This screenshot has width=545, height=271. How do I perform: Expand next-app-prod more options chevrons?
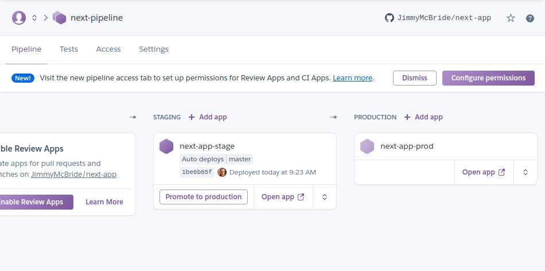(525, 172)
